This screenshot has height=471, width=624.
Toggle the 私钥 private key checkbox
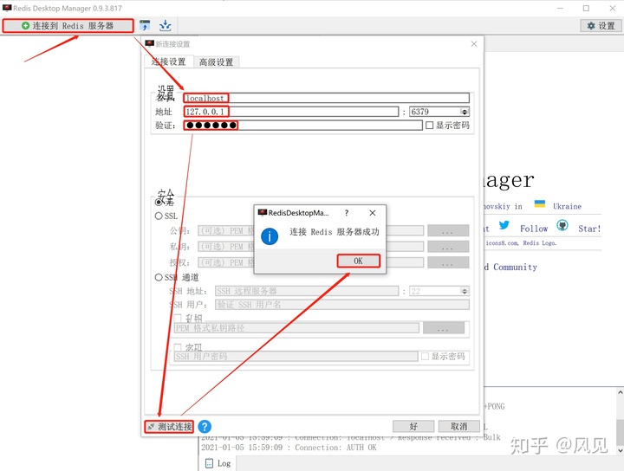click(178, 318)
